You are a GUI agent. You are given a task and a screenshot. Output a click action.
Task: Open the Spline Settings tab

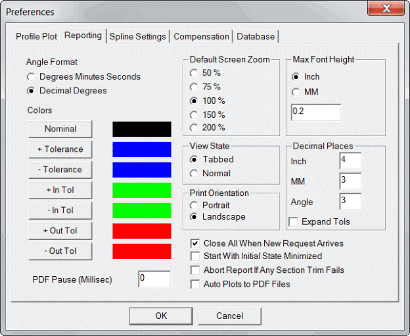pos(137,36)
